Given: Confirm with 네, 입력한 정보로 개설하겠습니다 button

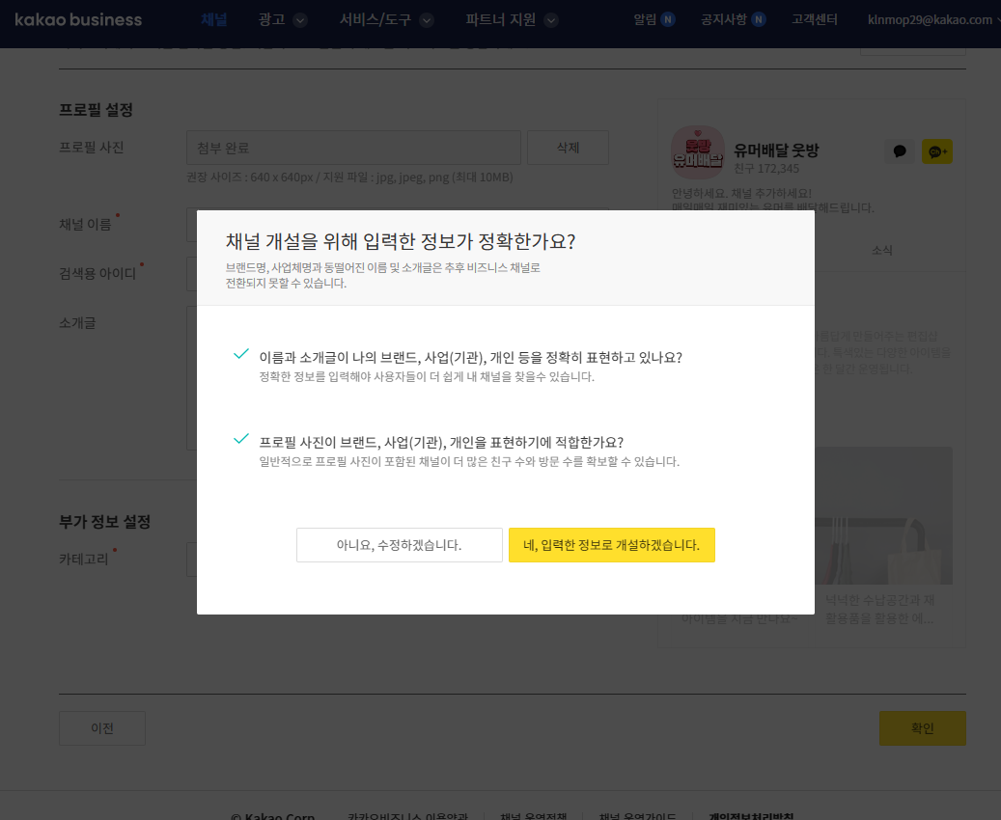Looking at the screenshot, I should (612, 545).
